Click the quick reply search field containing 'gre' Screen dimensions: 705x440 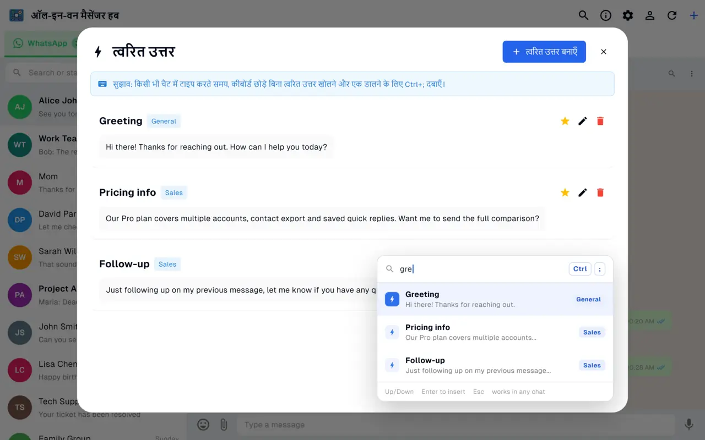479,269
